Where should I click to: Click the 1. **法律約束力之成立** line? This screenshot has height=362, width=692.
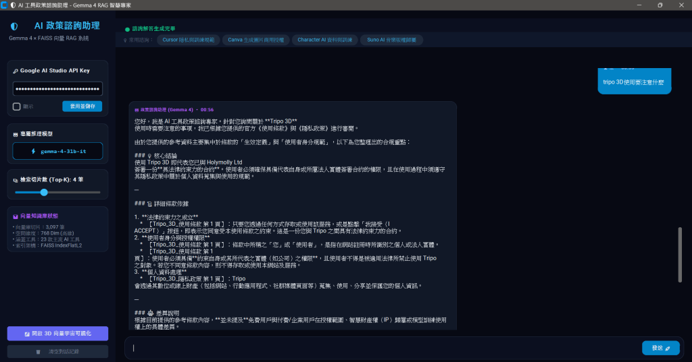(166, 217)
